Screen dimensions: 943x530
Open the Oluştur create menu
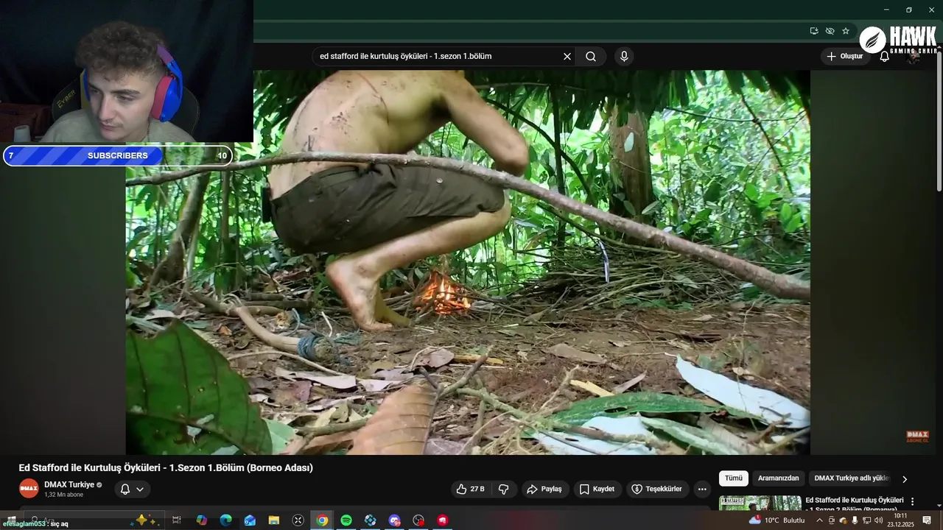click(845, 56)
